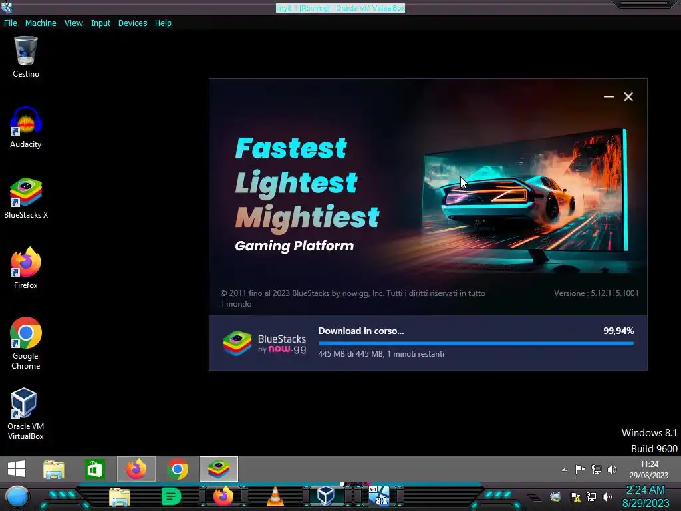Viewport: 681px width, 511px height.
Task: Open green notes app in host taskbar
Action: [171, 496]
